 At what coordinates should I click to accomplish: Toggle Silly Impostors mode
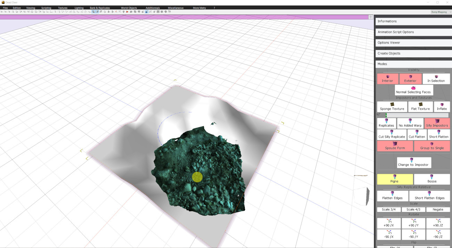437,123
